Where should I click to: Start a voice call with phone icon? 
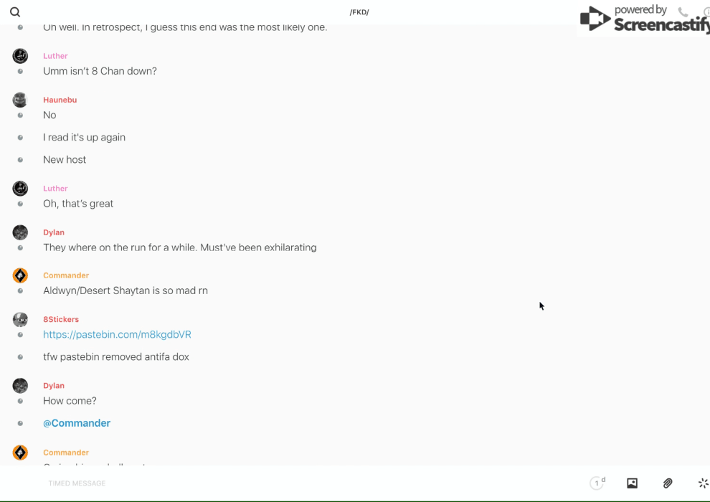pos(683,12)
